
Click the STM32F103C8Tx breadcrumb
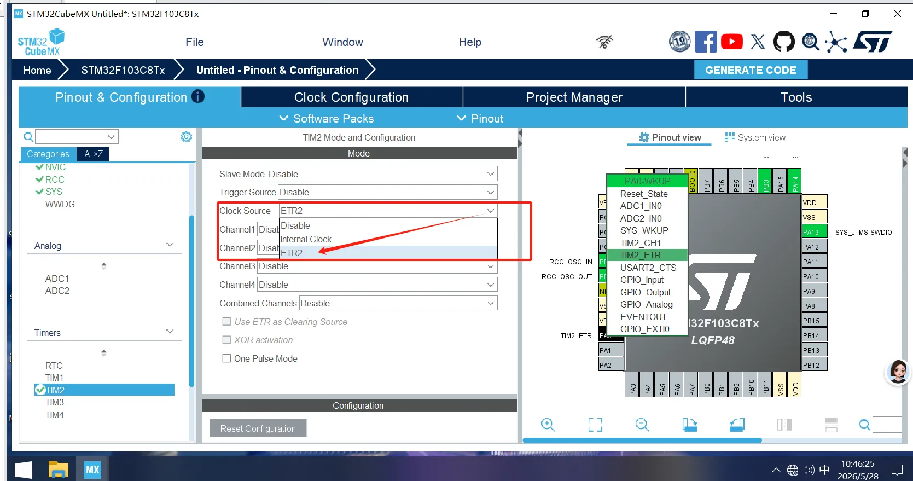123,70
